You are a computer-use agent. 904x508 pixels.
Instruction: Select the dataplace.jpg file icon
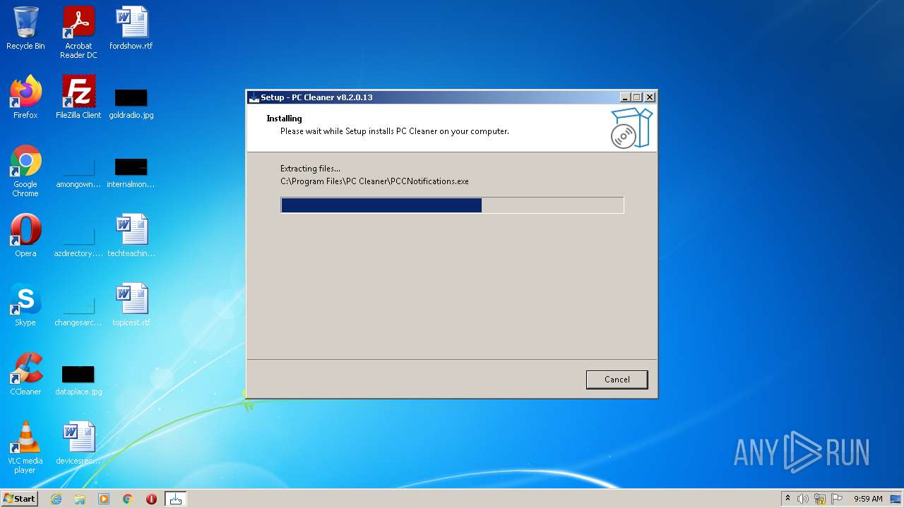(78, 380)
